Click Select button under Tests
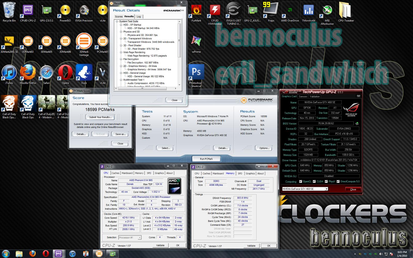 [x=166, y=148]
